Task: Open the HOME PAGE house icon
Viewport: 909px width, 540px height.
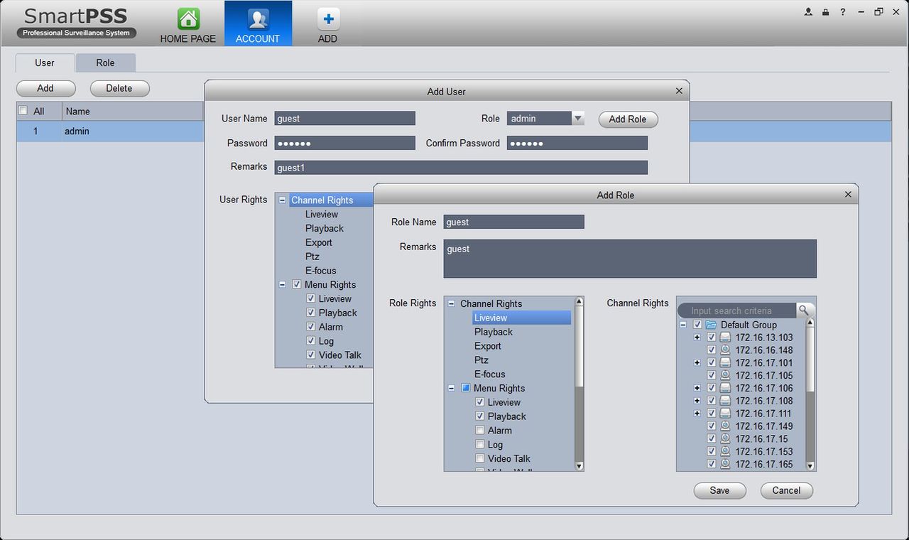Action: click(188, 19)
